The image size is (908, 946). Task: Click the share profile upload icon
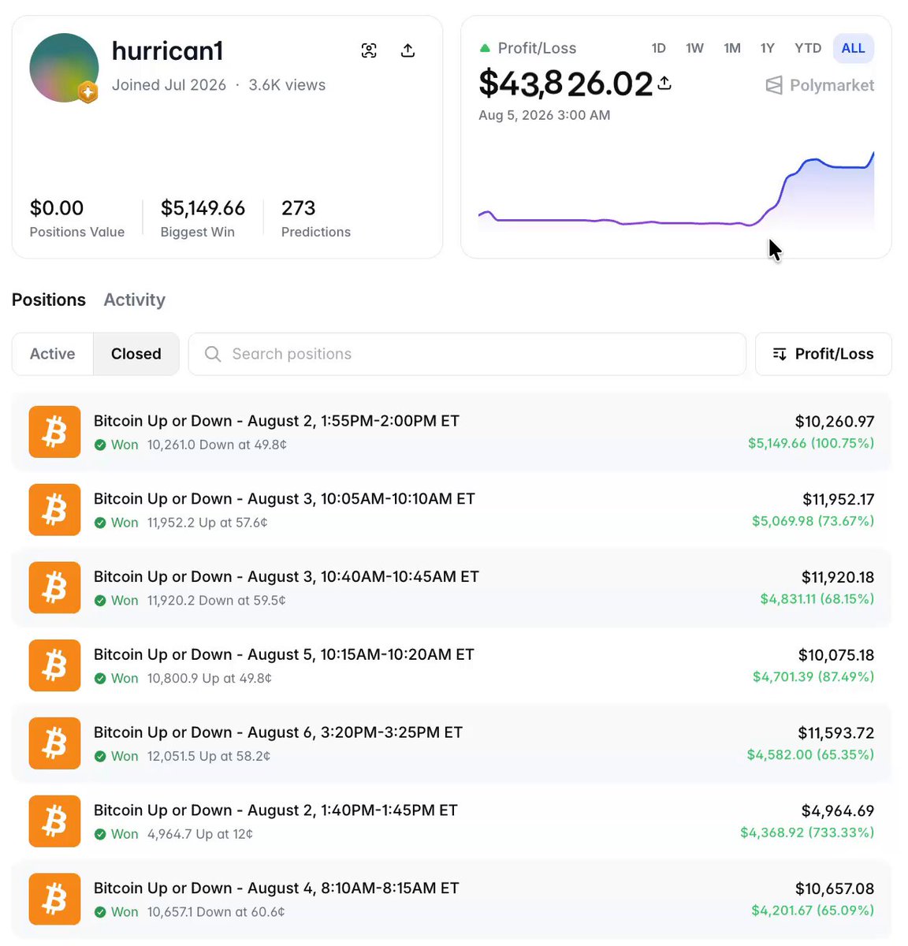(407, 50)
